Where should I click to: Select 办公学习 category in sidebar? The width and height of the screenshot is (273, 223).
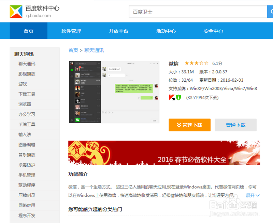[x=27, y=114]
